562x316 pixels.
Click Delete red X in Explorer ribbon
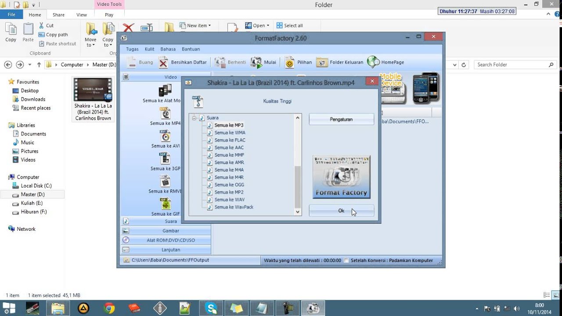click(x=128, y=28)
